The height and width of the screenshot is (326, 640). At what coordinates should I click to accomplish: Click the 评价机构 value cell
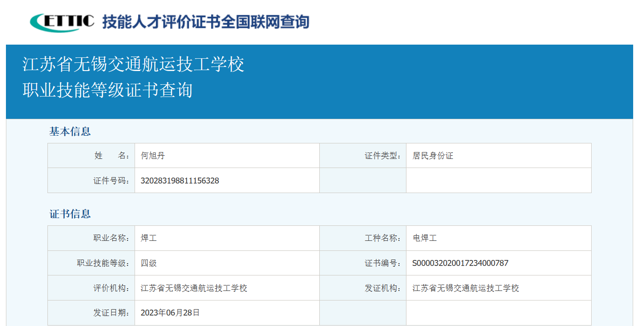pos(192,288)
